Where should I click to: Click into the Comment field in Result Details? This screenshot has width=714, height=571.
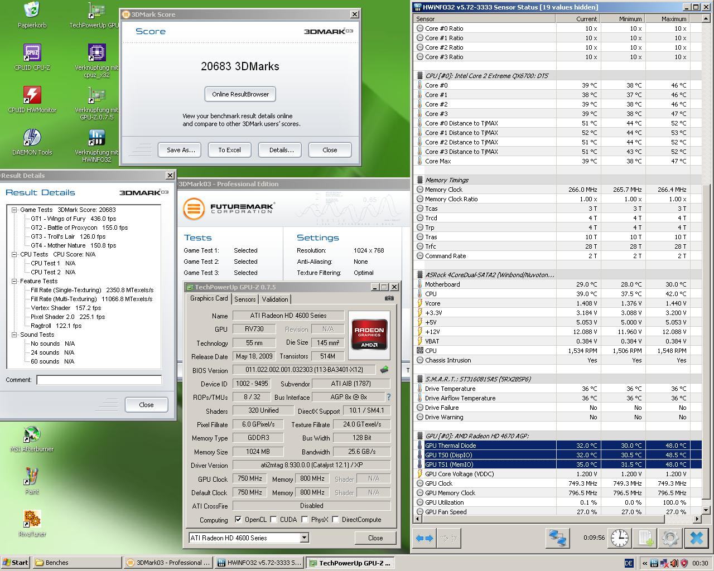click(99, 380)
